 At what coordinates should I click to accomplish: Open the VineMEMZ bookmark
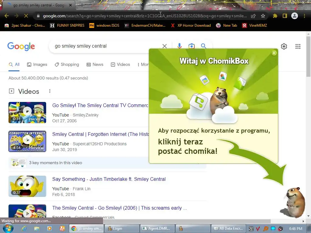255,25
